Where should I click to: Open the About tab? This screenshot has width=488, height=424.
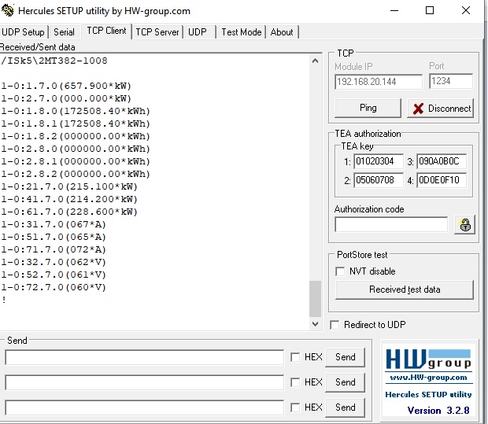coord(282,32)
